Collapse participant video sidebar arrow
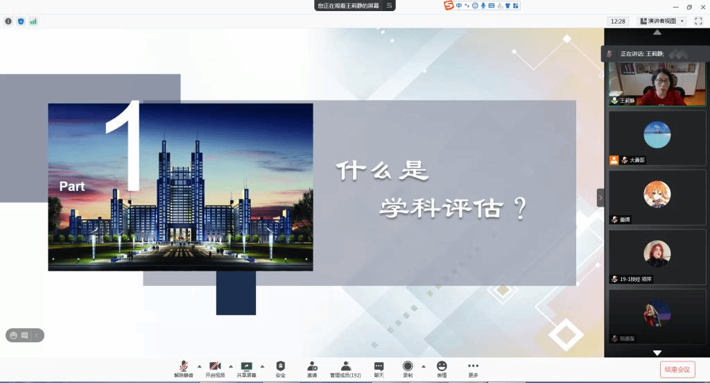This screenshot has width=710, height=383. 600,198
